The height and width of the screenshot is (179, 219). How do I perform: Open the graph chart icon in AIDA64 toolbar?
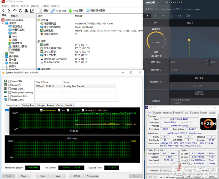pyautogui.click(x=32, y=11)
